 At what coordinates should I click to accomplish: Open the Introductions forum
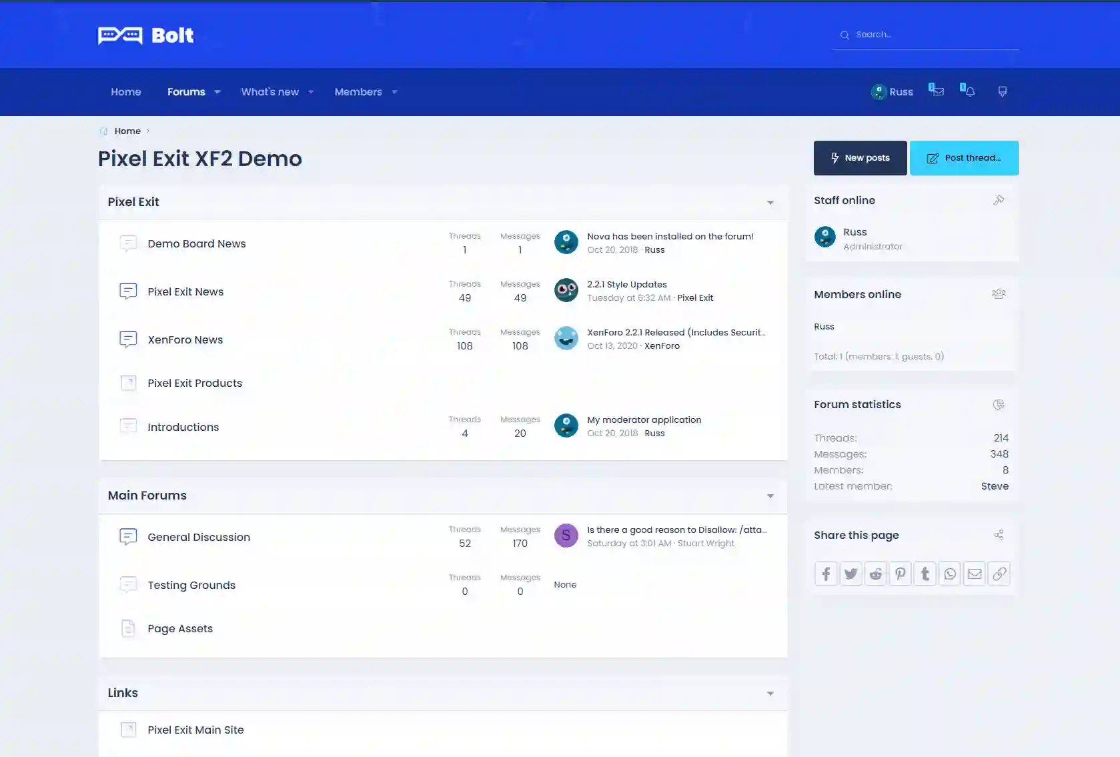(x=183, y=427)
